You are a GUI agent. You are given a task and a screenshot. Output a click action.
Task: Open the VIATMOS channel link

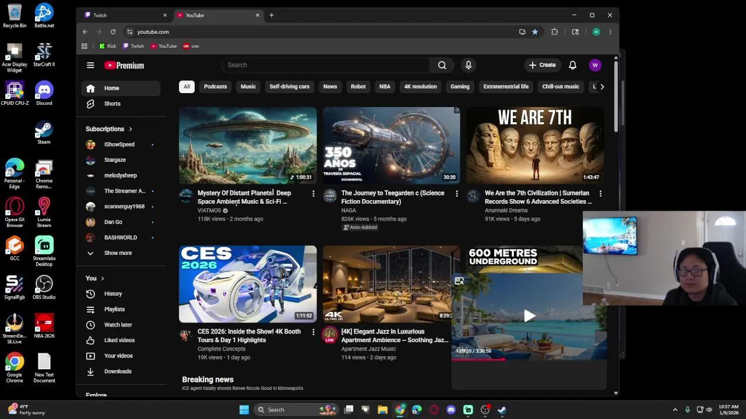coord(209,211)
